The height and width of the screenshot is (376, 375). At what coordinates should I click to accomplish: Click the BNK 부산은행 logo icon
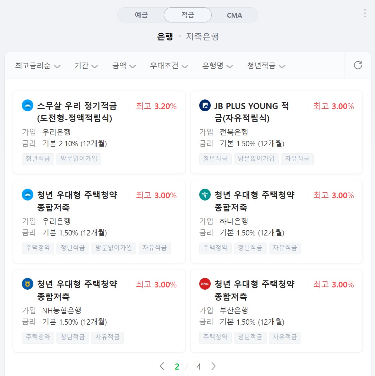pyautogui.click(x=205, y=284)
